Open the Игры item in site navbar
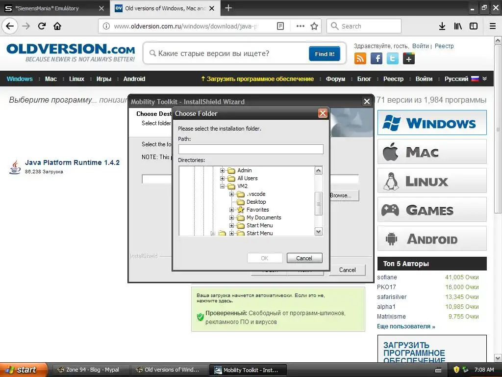Screen dimensions: 502x377 (104, 79)
